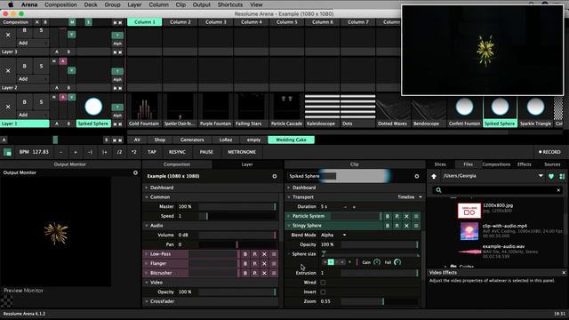
Task: Open the Output Monitor settings gear
Action: 135,172
